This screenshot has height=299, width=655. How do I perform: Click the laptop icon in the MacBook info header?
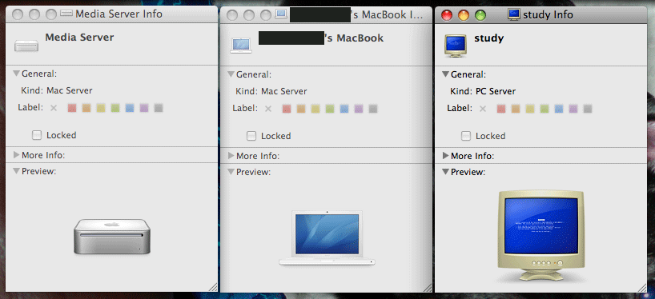[x=240, y=46]
